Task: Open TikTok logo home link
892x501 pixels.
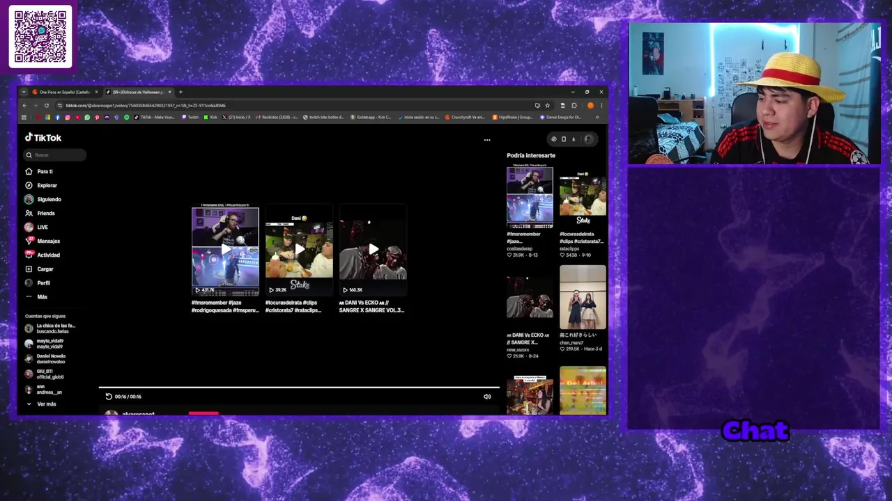Action: tap(43, 138)
